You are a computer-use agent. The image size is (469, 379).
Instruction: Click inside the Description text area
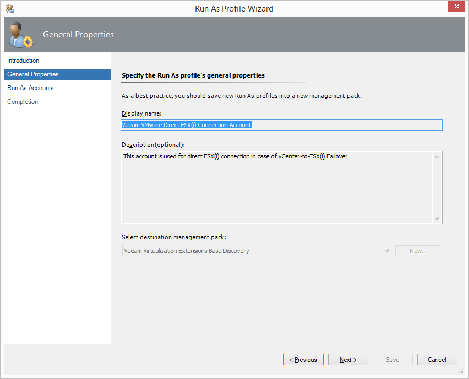(x=281, y=188)
